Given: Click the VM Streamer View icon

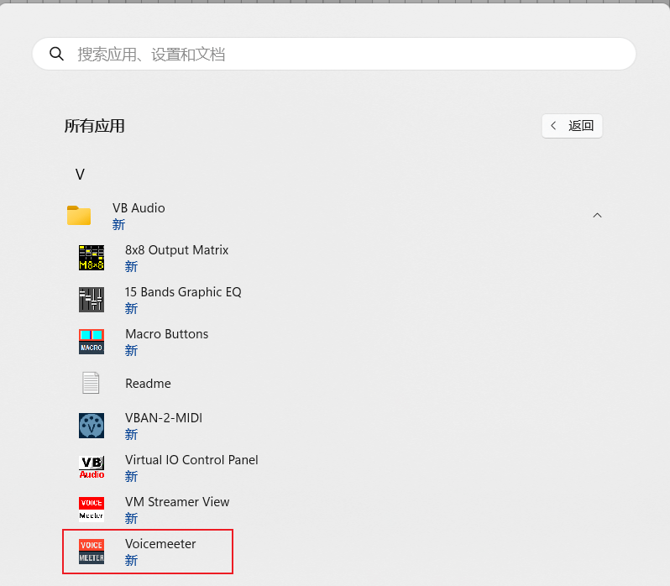Looking at the screenshot, I should [x=91, y=510].
